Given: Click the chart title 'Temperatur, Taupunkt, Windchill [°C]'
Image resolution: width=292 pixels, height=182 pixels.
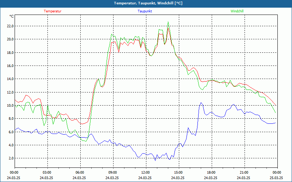Looking at the screenshot, I should (148, 3).
